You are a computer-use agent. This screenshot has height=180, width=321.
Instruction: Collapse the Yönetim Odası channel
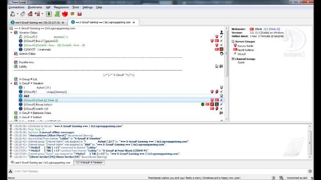click(11, 33)
